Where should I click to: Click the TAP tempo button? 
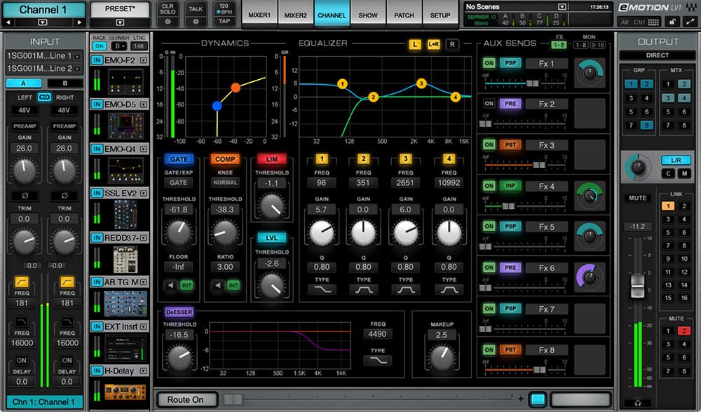click(224, 21)
